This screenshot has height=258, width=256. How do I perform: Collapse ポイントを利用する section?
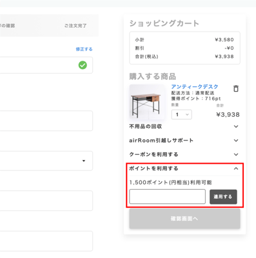click(184, 168)
